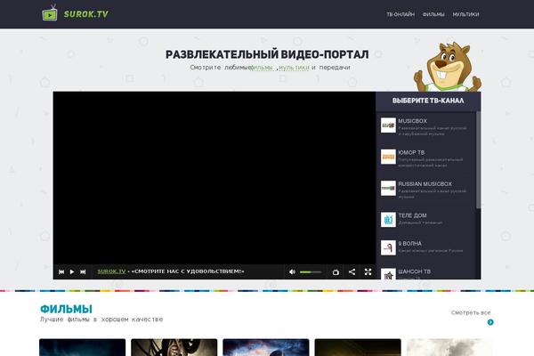Click the SUROK.TV site name text

85,14
